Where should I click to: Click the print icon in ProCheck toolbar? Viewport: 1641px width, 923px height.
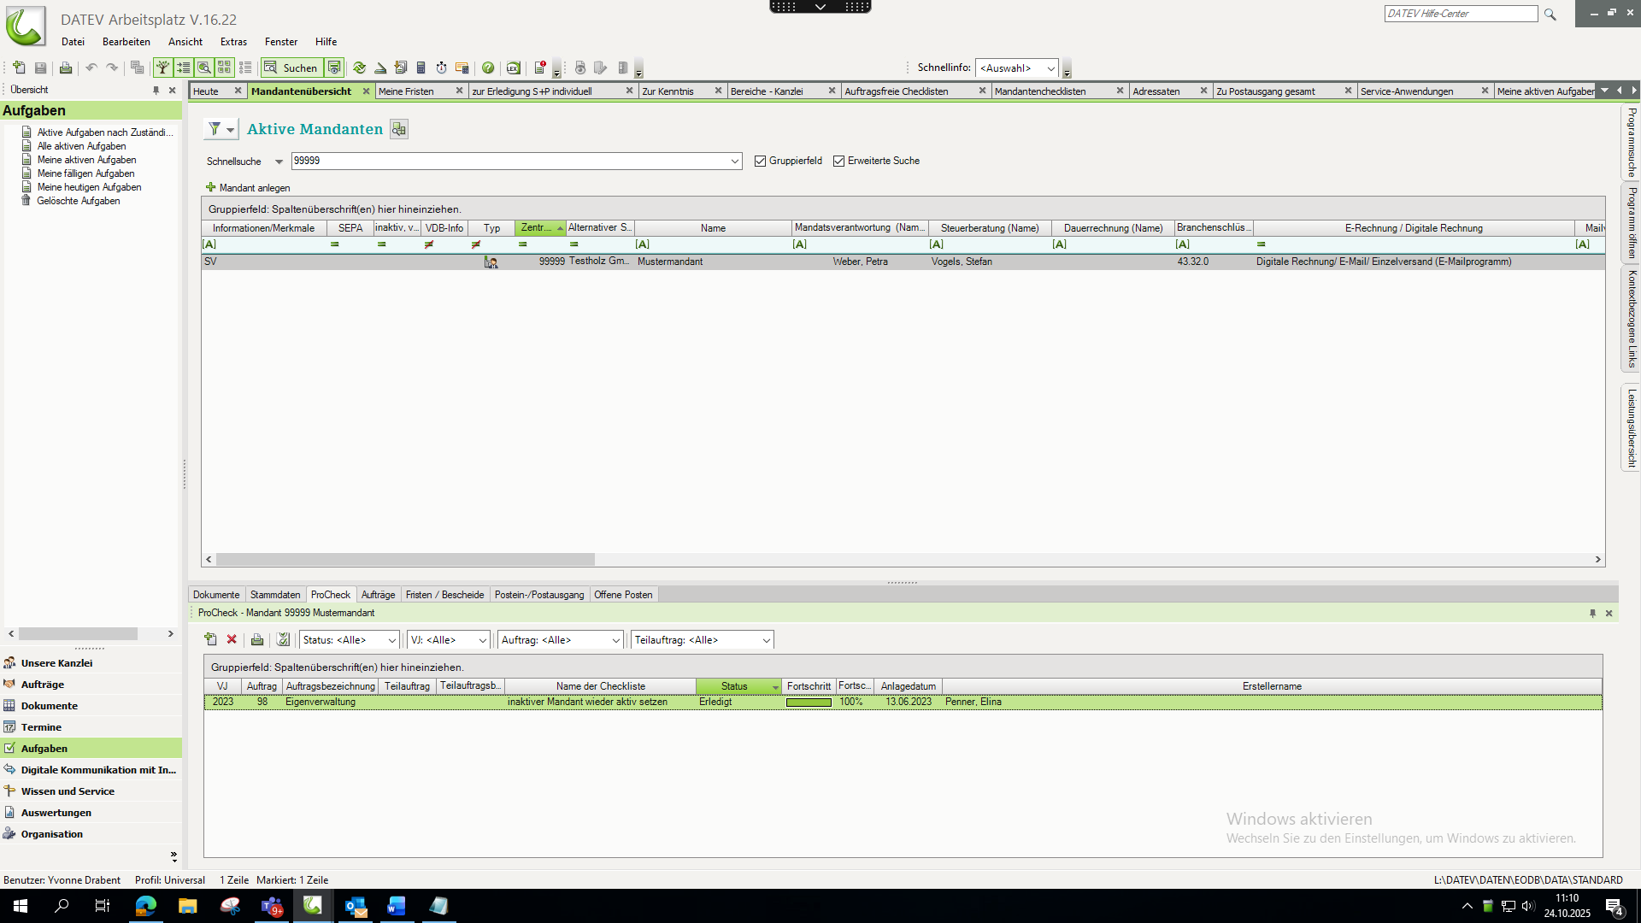[257, 639]
